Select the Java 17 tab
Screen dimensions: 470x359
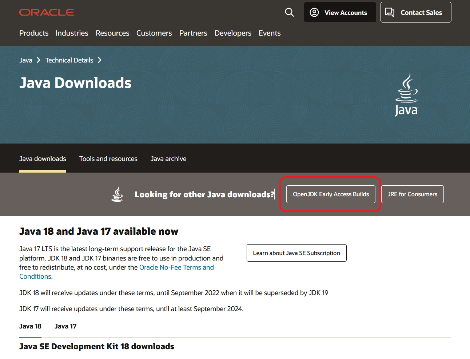[x=65, y=326]
